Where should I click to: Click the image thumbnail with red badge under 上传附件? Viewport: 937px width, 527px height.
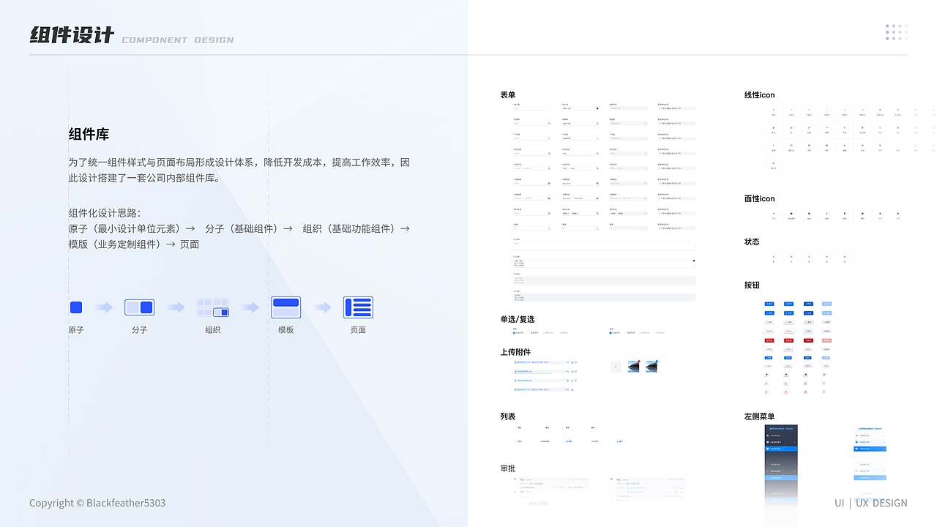point(634,367)
